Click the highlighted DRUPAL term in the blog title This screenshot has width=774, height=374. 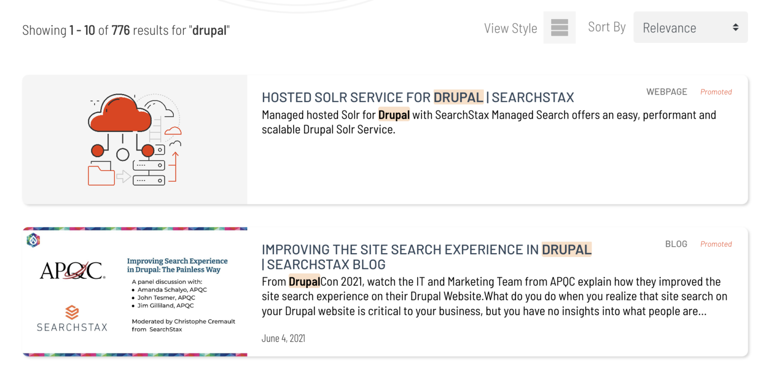point(566,249)
